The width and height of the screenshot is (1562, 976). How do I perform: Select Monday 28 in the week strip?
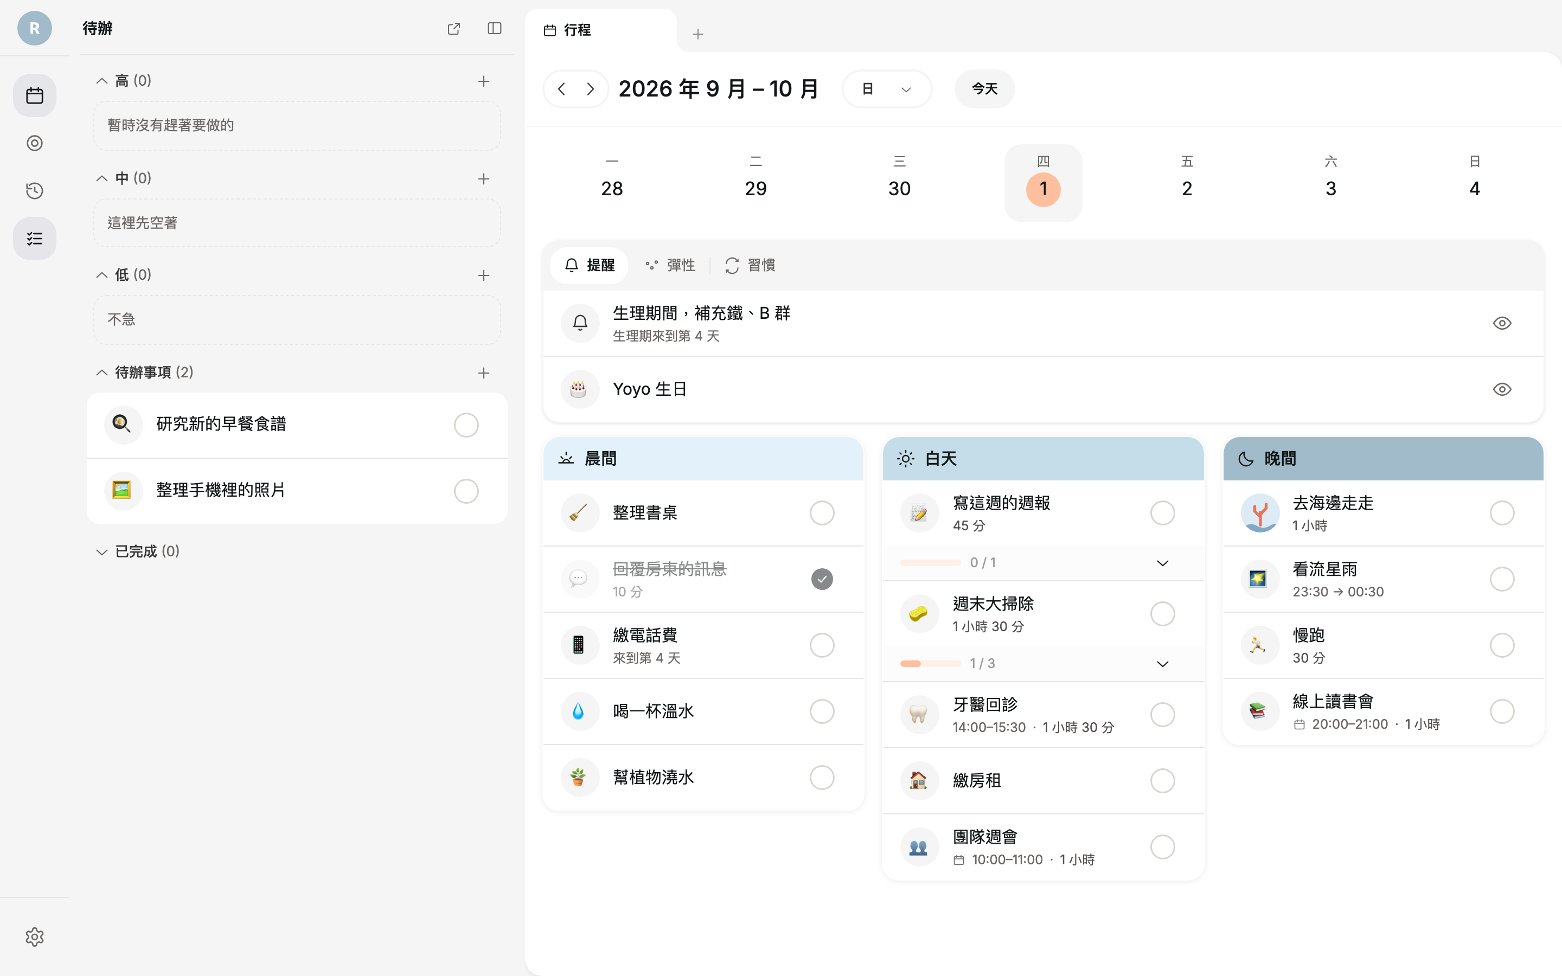(x=612, y=183)
